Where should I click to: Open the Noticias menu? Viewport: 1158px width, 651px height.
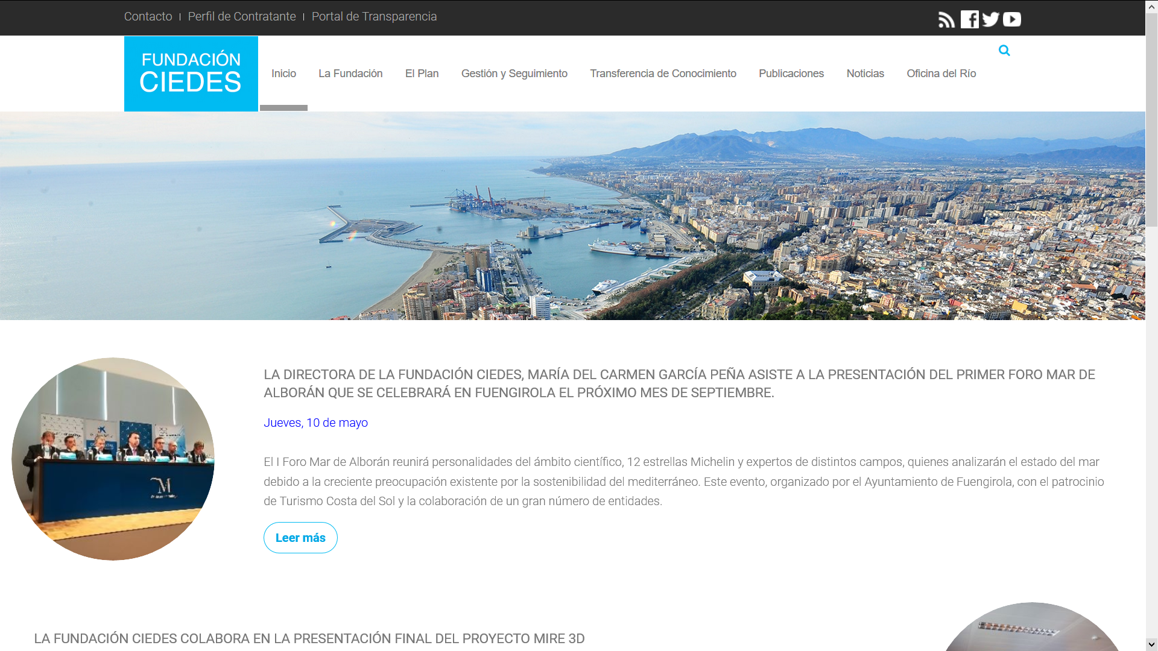(865, 74)
